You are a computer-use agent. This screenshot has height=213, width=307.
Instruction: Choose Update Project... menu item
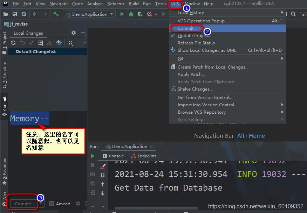click(x=227, y=36)
